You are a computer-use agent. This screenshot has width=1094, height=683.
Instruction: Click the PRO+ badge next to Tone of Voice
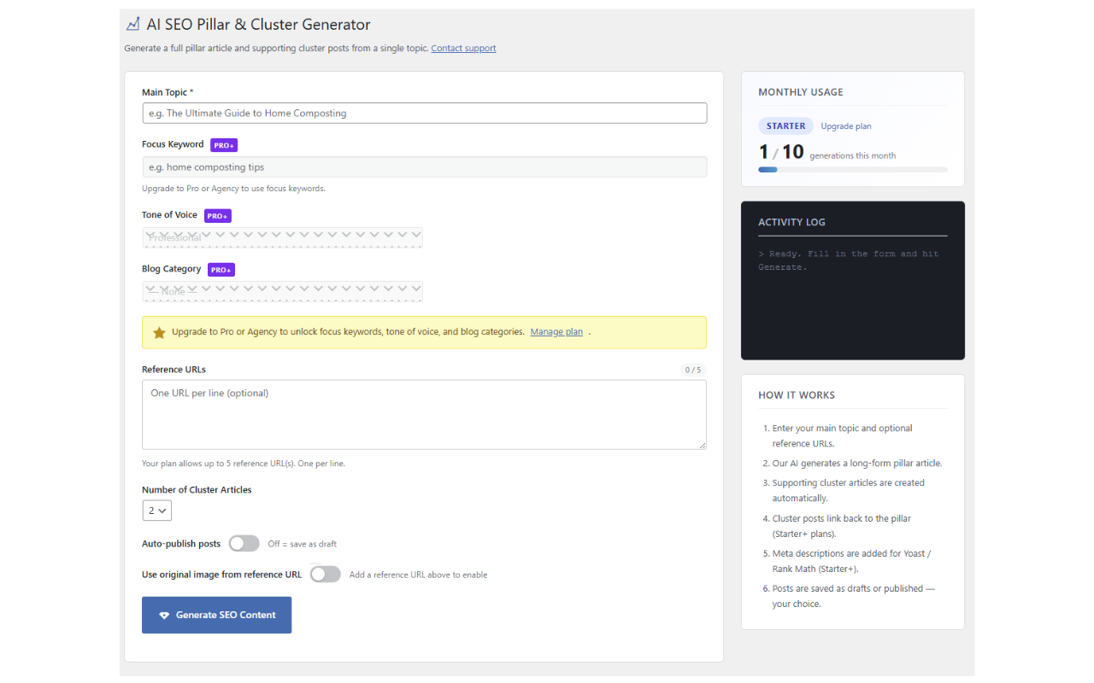coord(217,215)
